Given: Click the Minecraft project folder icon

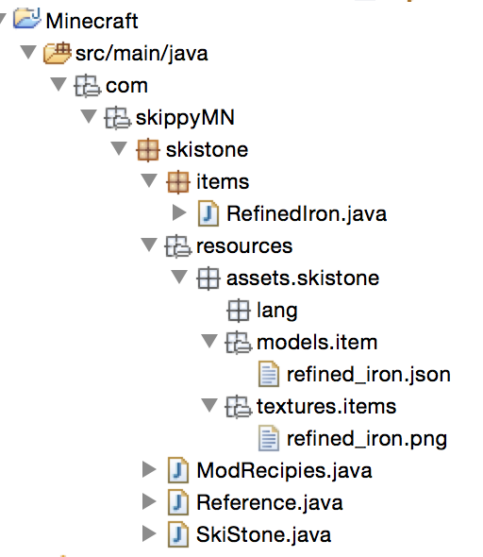Looking at the screenshot, I should (x=27, y=19).
